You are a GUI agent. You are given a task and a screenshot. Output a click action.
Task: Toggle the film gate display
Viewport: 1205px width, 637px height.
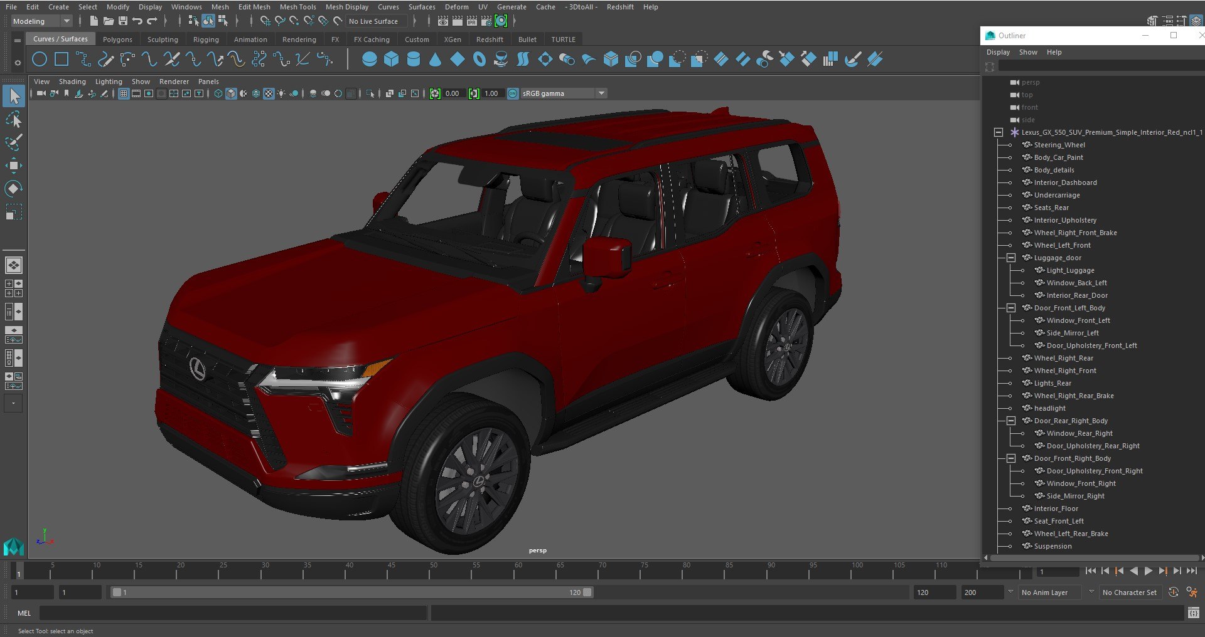coord(136,93)
